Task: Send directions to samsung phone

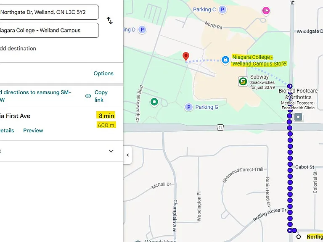Action: [35, 96]
